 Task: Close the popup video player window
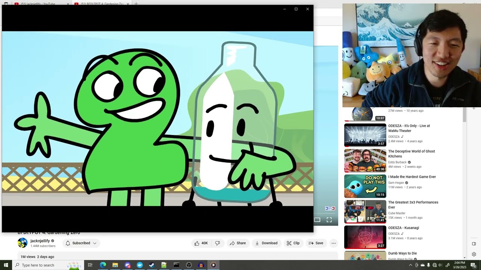[x=307, y=9]
